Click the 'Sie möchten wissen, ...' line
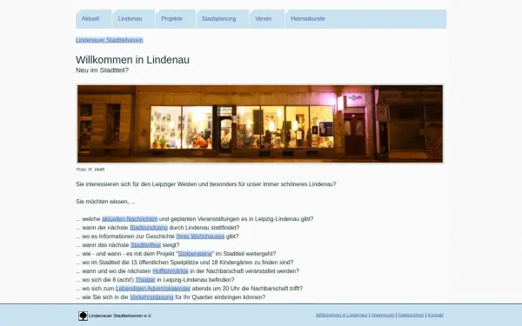 point(105,202)
